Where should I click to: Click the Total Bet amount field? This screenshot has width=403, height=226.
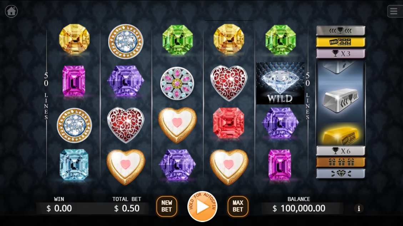127,208
